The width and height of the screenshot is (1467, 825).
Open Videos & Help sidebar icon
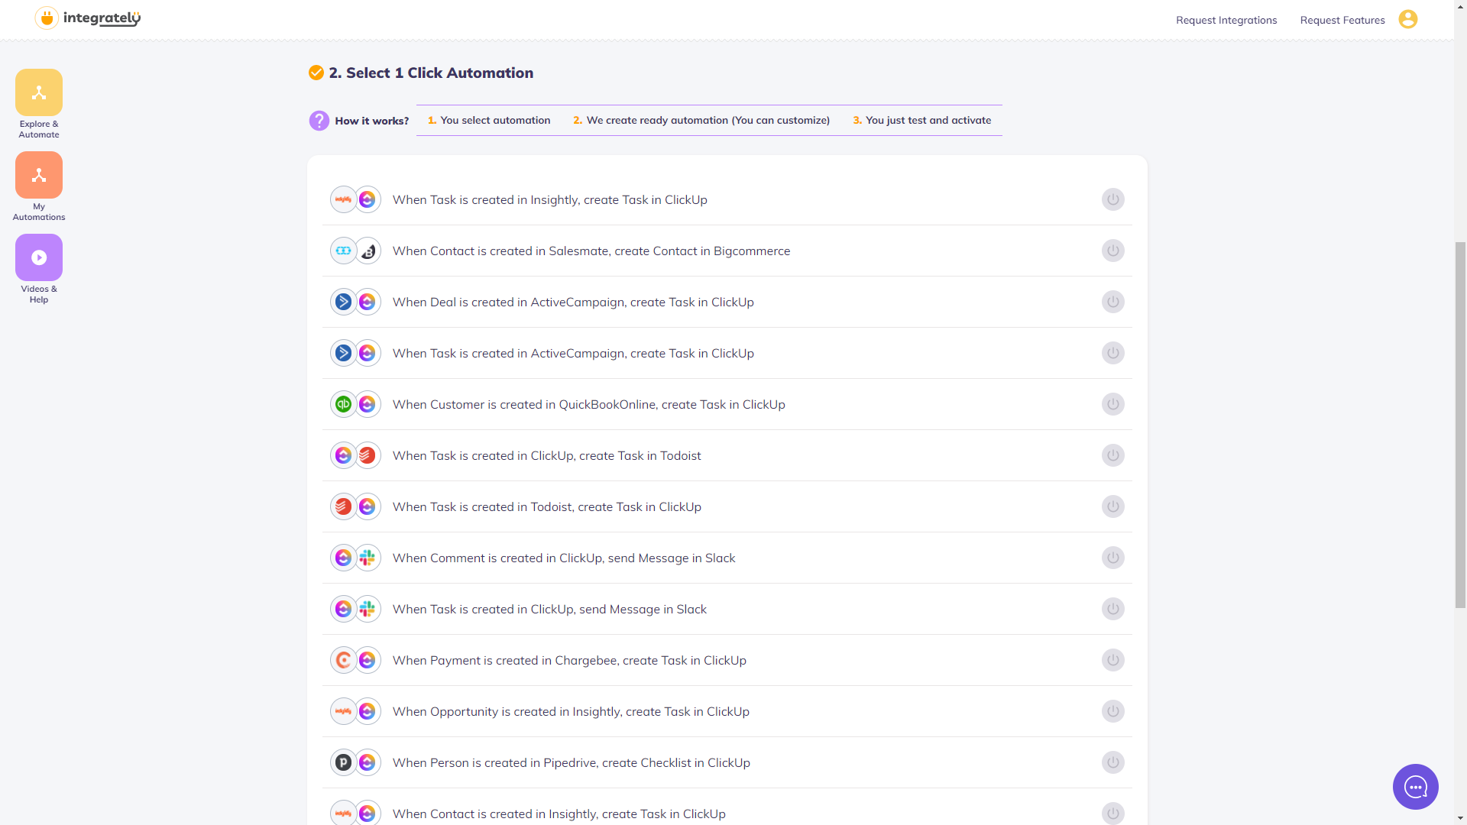point(39,257)
